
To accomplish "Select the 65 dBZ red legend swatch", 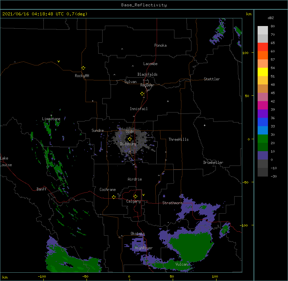I will click(x=263, y=47).
